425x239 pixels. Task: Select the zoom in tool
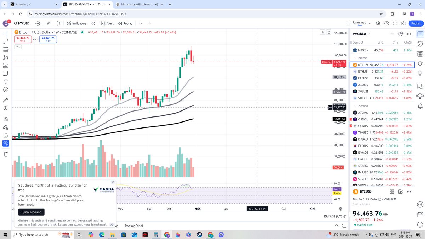6,109
